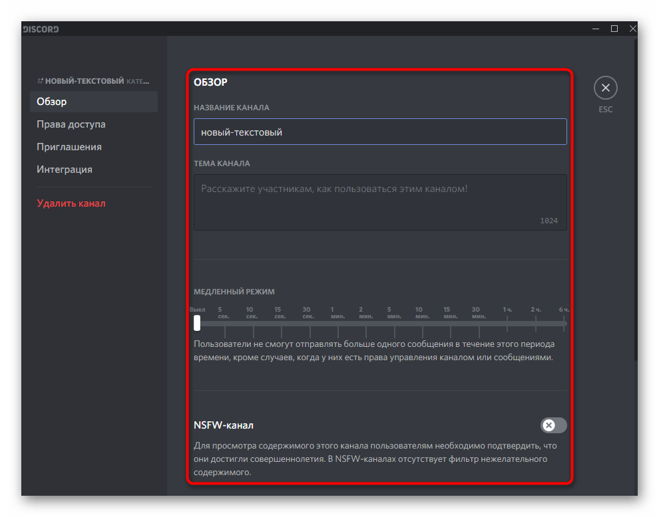
Task: Click the ОБЗОР section heading
Action: point(210,82)
